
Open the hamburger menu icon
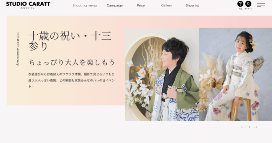tap(261, 5)
